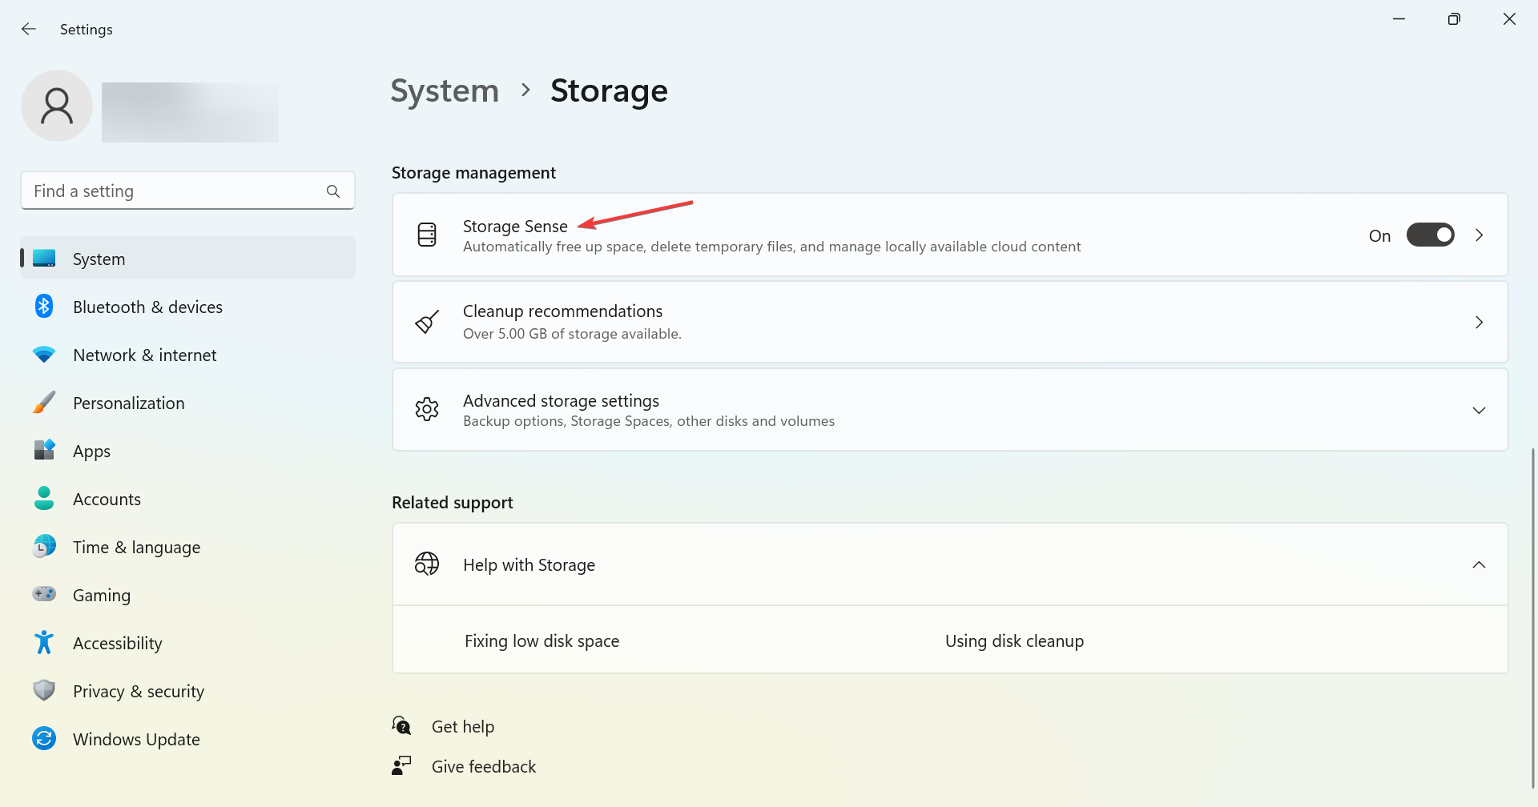Collapse the Help with Storage section

tap(1478, 565)
